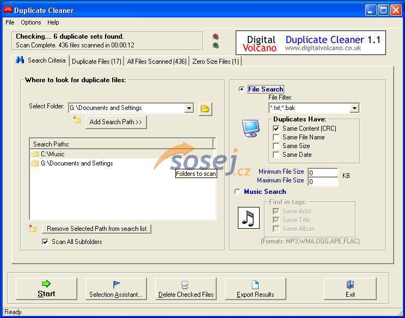Enable the Same File Name checkbox
Viewport: 405px width, 318px height.
(x=276, y=137)
